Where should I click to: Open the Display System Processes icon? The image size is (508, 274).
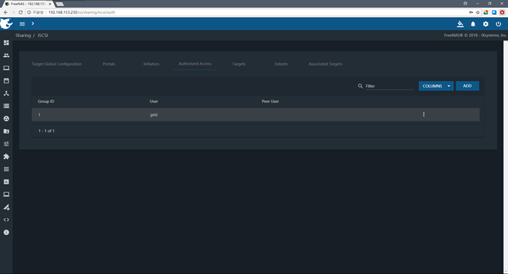click(6, 207)
